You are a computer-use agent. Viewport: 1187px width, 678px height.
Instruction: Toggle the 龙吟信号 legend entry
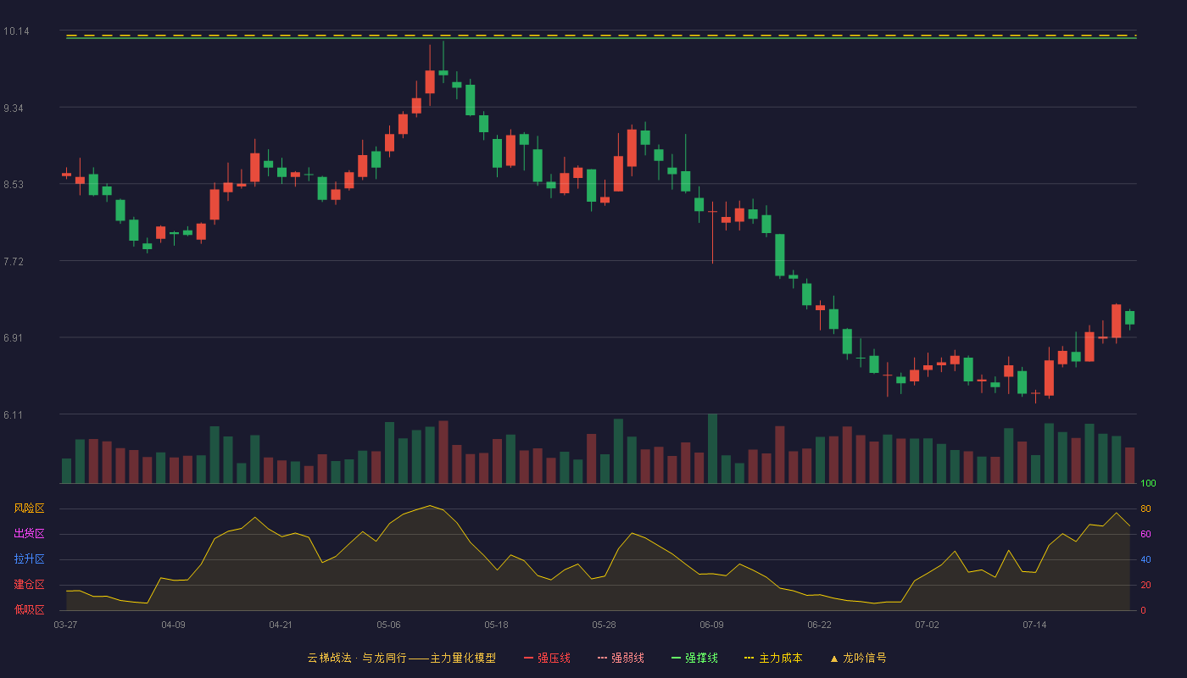pyautogui.click(x=858, y=658)
